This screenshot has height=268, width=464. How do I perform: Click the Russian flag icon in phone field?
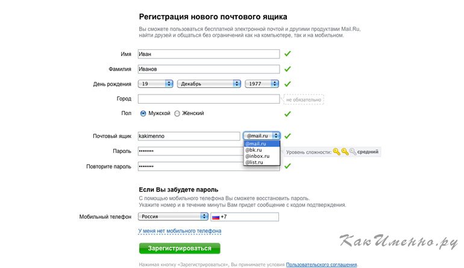point(216,217)
